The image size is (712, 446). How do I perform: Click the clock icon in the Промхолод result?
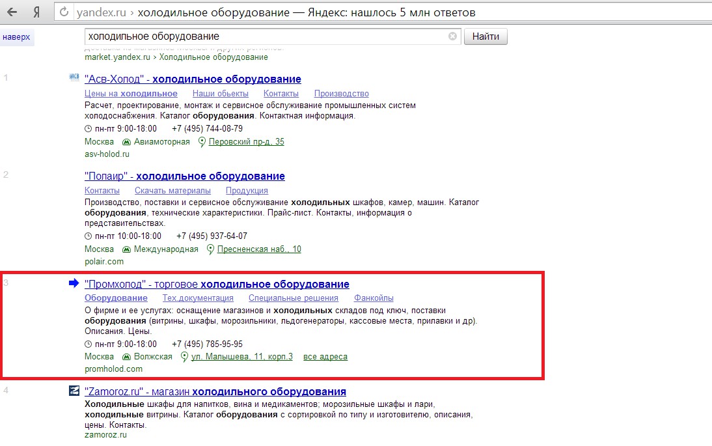pos(88,344)
